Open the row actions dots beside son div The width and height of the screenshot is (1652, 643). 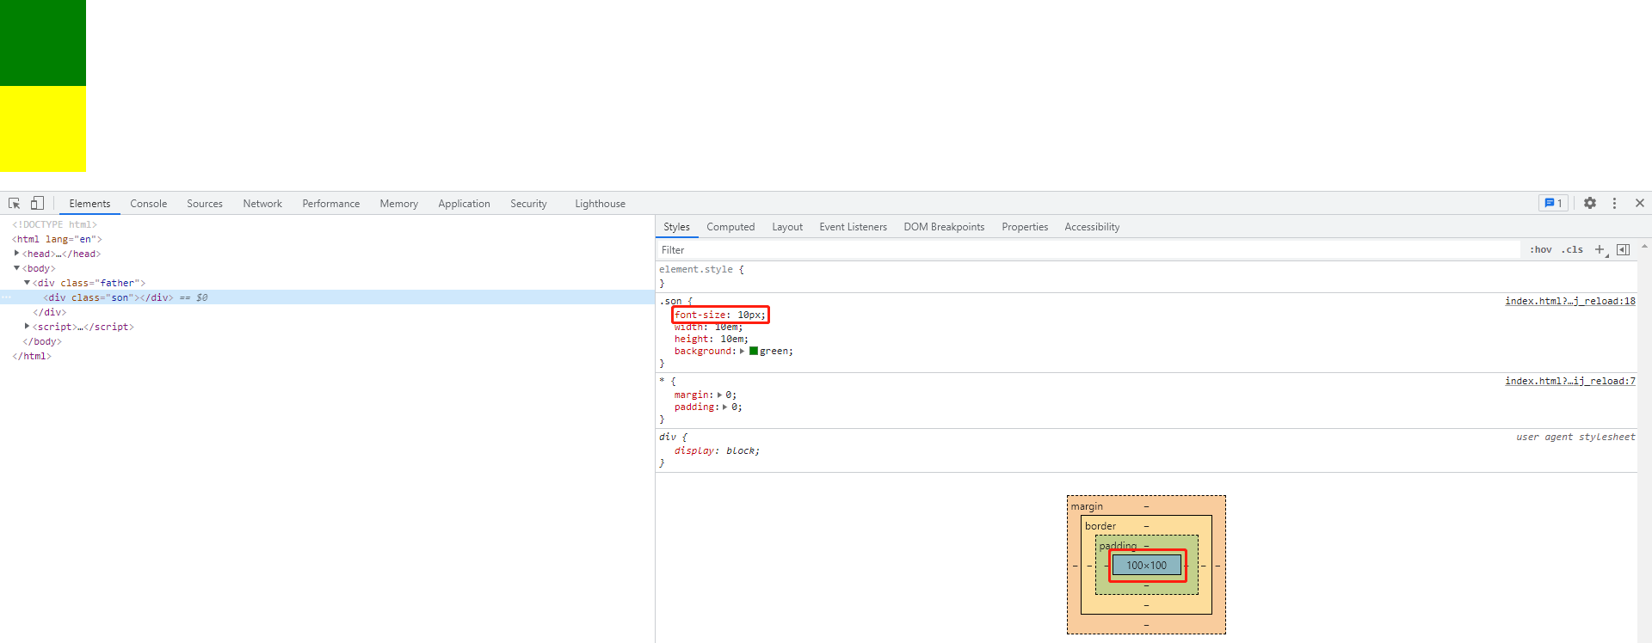tap(6, 297)
